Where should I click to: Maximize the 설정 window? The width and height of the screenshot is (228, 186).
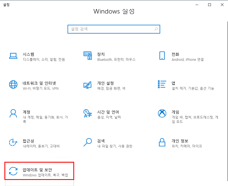pos(210,5)
